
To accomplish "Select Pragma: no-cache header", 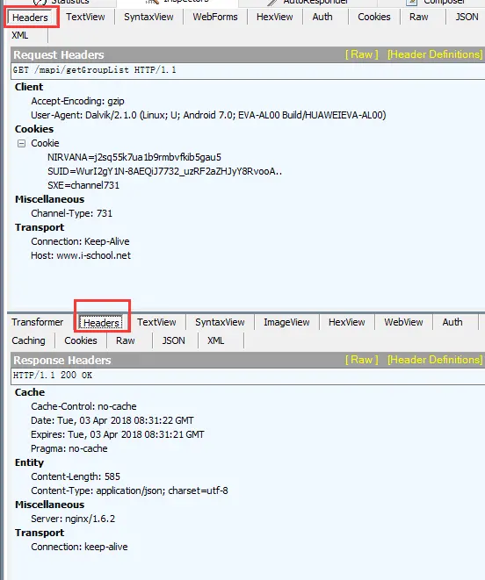I will coord(69,448).
